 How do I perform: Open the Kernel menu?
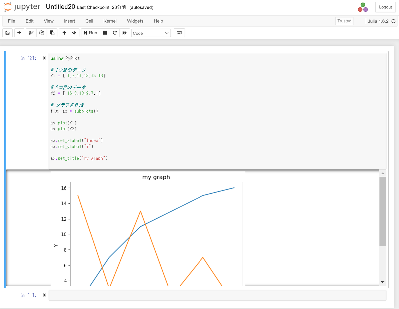pyautogui.click(x=110, y=21)
